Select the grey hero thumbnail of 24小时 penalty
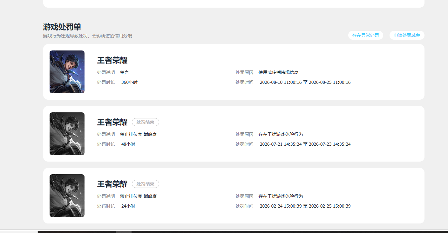The width and height of the screenshot is (448, 233). (67, 196)
